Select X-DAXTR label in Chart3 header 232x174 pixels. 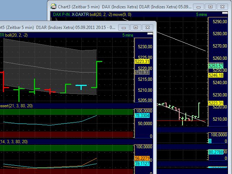click(x=80, y=14)
